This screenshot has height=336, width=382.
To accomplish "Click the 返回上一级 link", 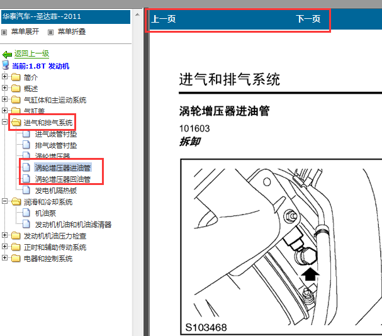I will tap(31, 53).
